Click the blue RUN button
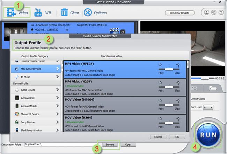The width and height of the screenshot is (227, 154). click(x=208, y=135)
